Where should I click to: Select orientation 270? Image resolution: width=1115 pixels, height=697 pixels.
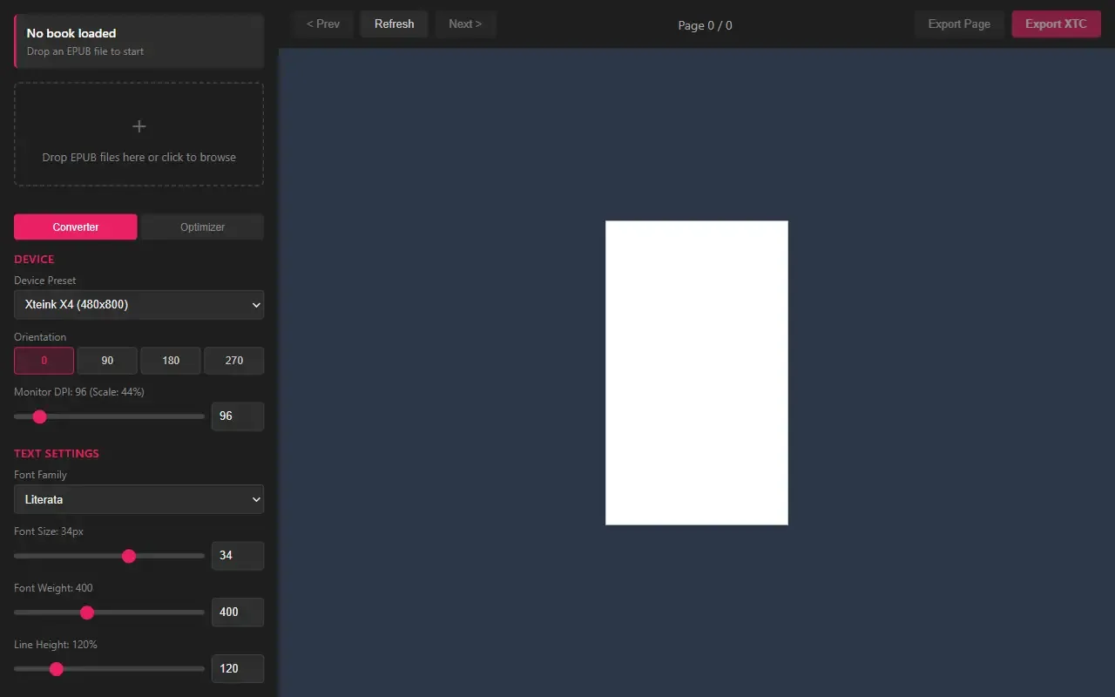234,361
